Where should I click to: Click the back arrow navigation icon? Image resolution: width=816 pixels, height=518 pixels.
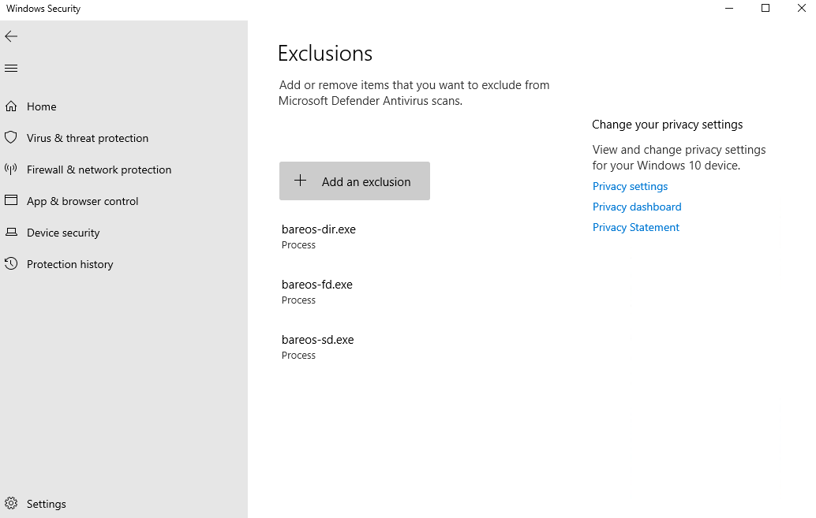pyautogui.click(x=11, y=36)
